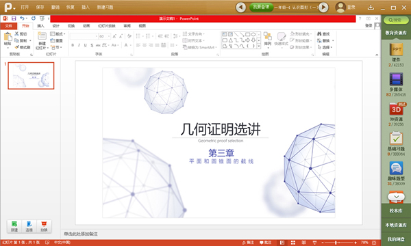
Task: Expand more resources with the down chevron
Action: pyautogui.click(x=396, y=196)
